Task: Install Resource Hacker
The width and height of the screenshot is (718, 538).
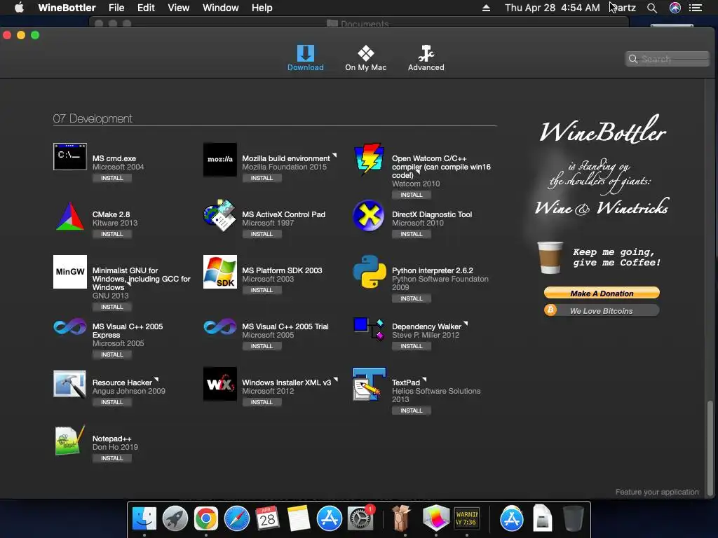Action: pyautogui.click(x=111, y=402)
